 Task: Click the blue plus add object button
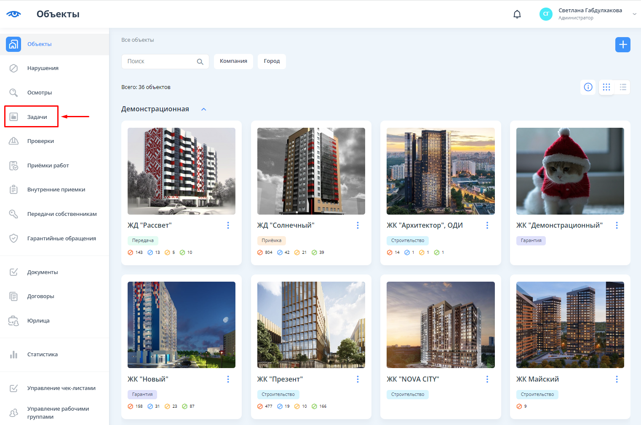[622, 45]
